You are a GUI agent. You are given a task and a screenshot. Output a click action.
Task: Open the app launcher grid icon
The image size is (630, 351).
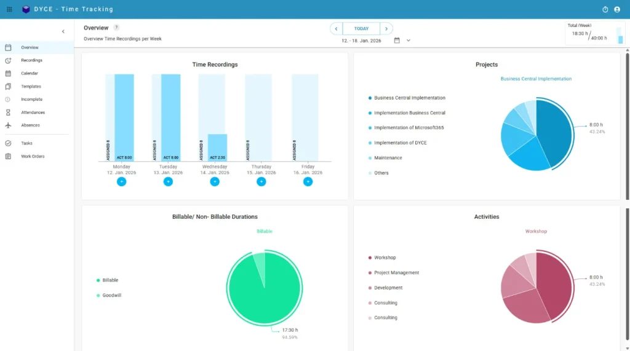tap(9, 9)
